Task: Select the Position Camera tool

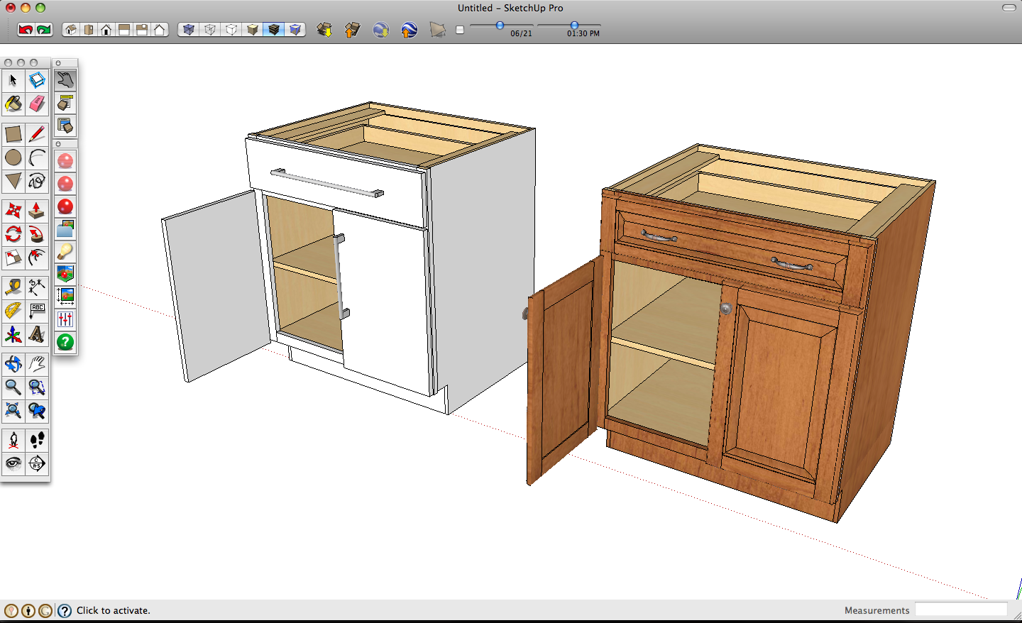Action: pyautogui.click(x=13, y=441)
